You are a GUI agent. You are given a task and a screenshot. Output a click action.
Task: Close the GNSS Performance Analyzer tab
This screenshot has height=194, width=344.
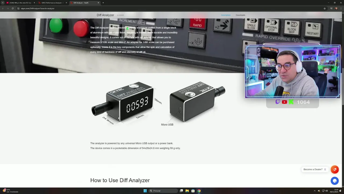click(66, 3)
